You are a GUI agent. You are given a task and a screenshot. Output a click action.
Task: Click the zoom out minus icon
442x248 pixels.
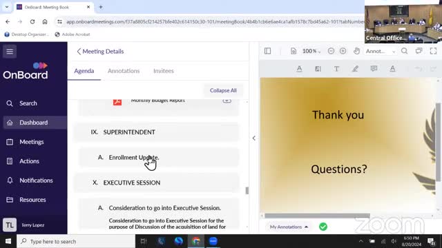tap(331, 51)
